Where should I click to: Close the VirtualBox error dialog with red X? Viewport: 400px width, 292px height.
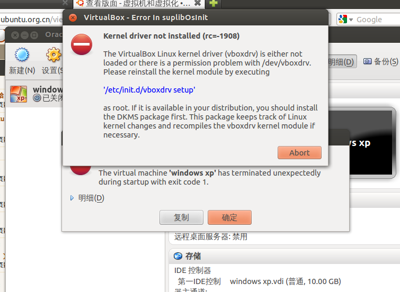(x=73, y=17)
